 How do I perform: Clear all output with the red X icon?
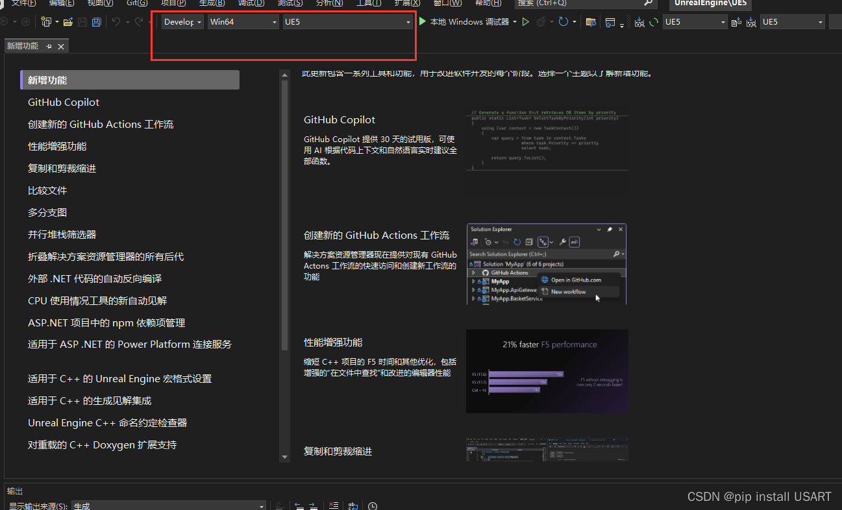tap(333, 506)
